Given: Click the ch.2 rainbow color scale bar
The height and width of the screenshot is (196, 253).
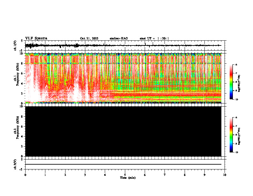Looking at the screenshot, I should tap(231, 135).
